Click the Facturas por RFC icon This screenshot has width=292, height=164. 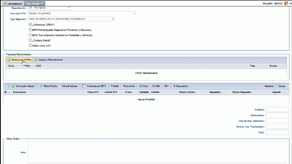(84, 86)
